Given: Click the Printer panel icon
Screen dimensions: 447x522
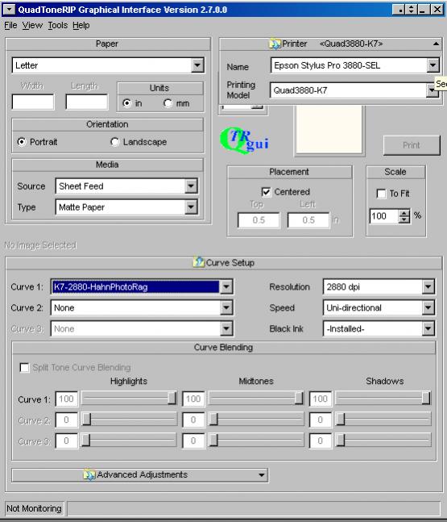Looking at the screenshot, I should click(x=275, y=44).
